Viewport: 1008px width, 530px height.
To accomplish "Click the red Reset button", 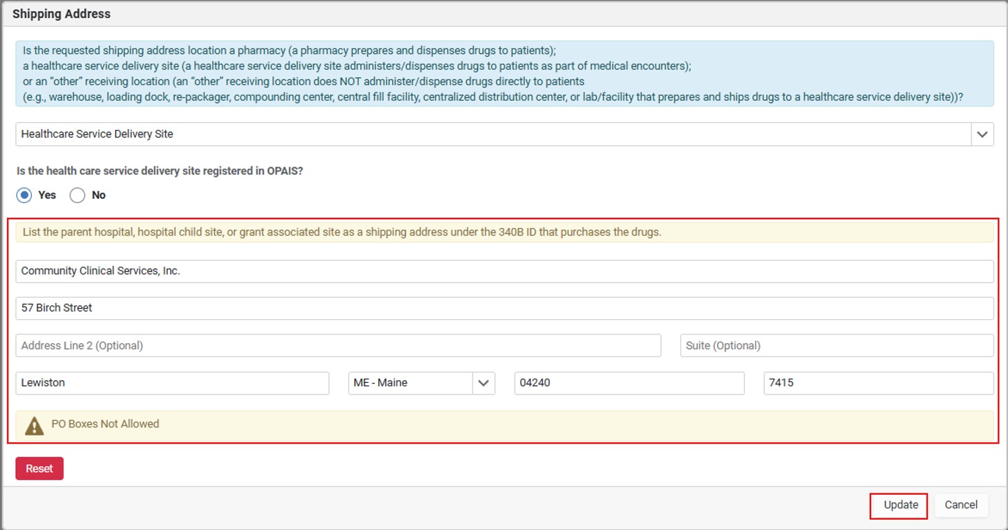I will click(39, 469).
